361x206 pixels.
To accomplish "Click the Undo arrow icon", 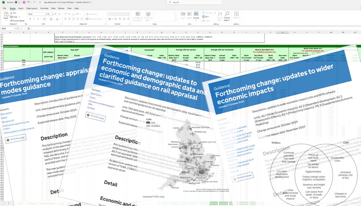I will tap(28, 2).
